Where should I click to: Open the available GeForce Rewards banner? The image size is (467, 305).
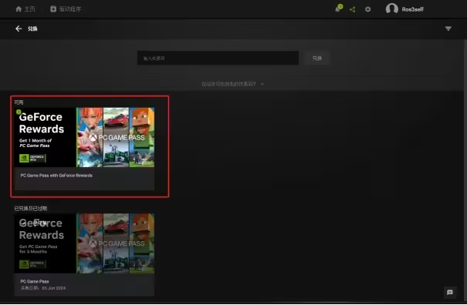[84, 137]
